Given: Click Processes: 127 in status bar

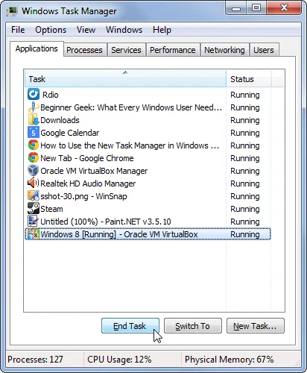Looking at the screenshot, I should click(x=35, y=360).
